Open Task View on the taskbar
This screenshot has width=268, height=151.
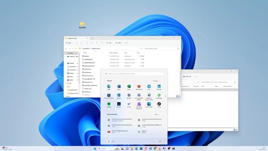[x=123, y=148]
